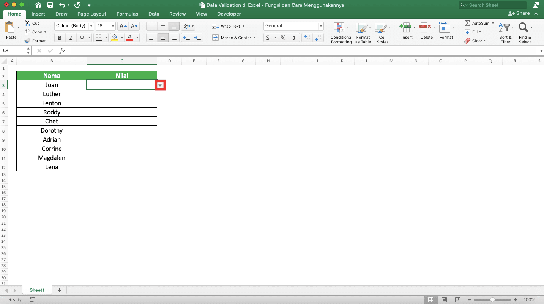Align text left
Screen dimensions: 544x304
coord(152,38)
